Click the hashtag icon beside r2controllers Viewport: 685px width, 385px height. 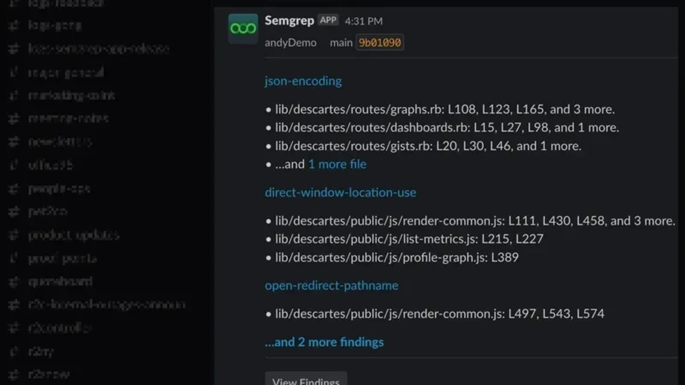pos(14,328)
